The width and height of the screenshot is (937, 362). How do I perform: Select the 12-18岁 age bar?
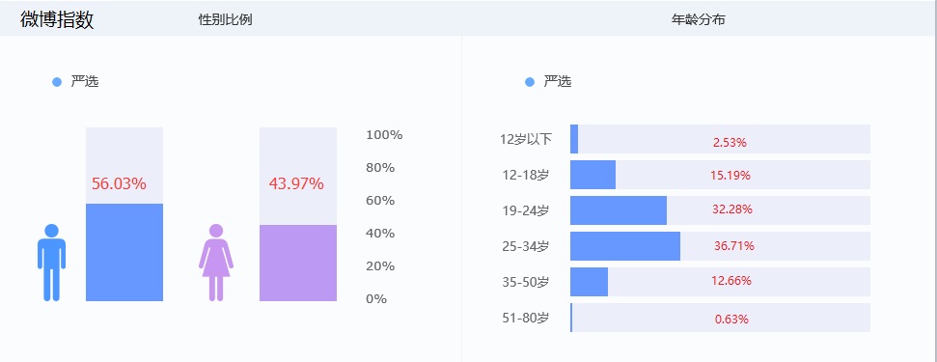pyautogui.click(x=720, y=175)
